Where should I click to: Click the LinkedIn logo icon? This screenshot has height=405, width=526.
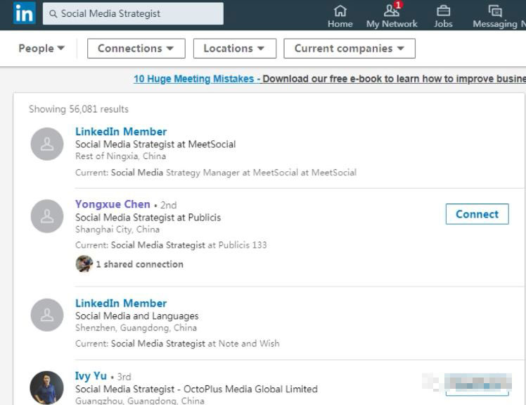click(x=24, y=13)
